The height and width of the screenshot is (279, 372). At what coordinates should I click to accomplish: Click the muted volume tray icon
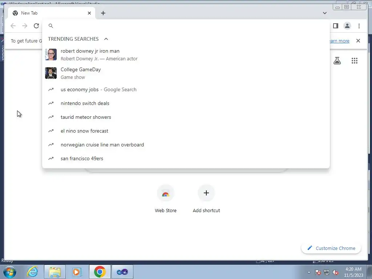pos(335,272)
